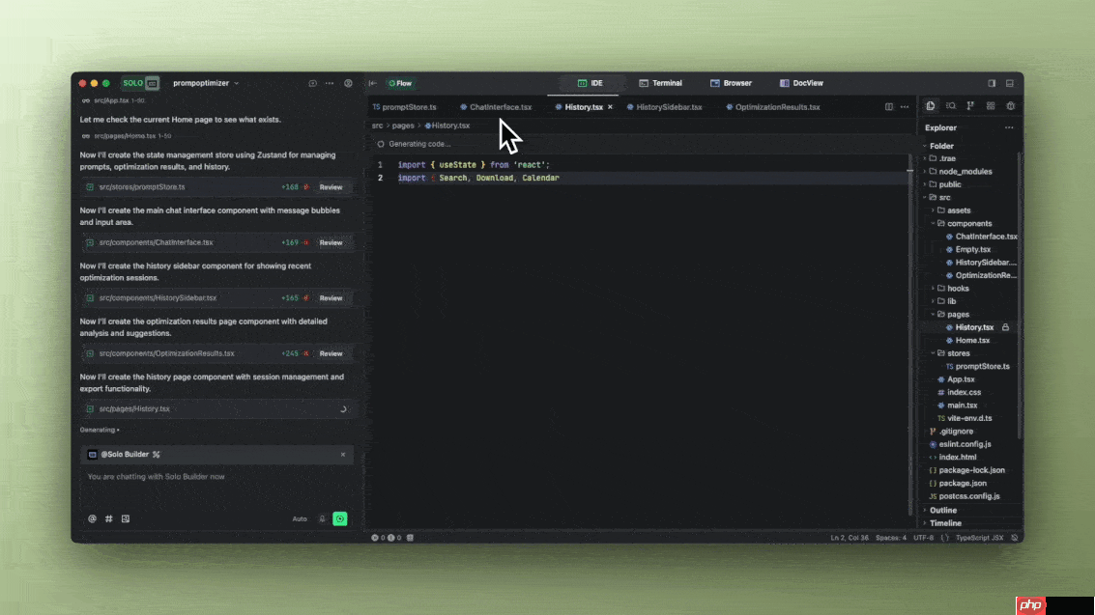1095x615 pixels.
Task: Toggle the right sidebar layout icon
Action: point(992,83)
